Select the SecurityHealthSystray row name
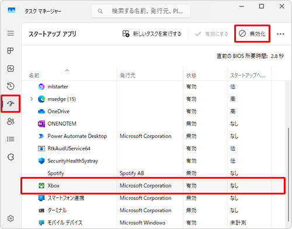The height and width of the screenshot is (229, 292). click(x=73, y=161)
